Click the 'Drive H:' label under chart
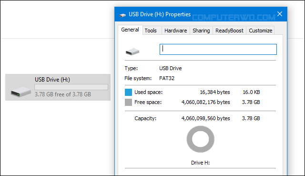Screen dimensions: 305x176 [200, 163]
